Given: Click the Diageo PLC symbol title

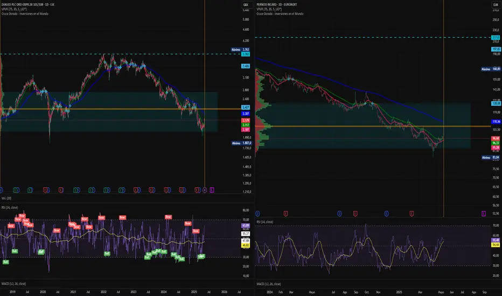Looking at the screenshot, I should coord(30,4).
